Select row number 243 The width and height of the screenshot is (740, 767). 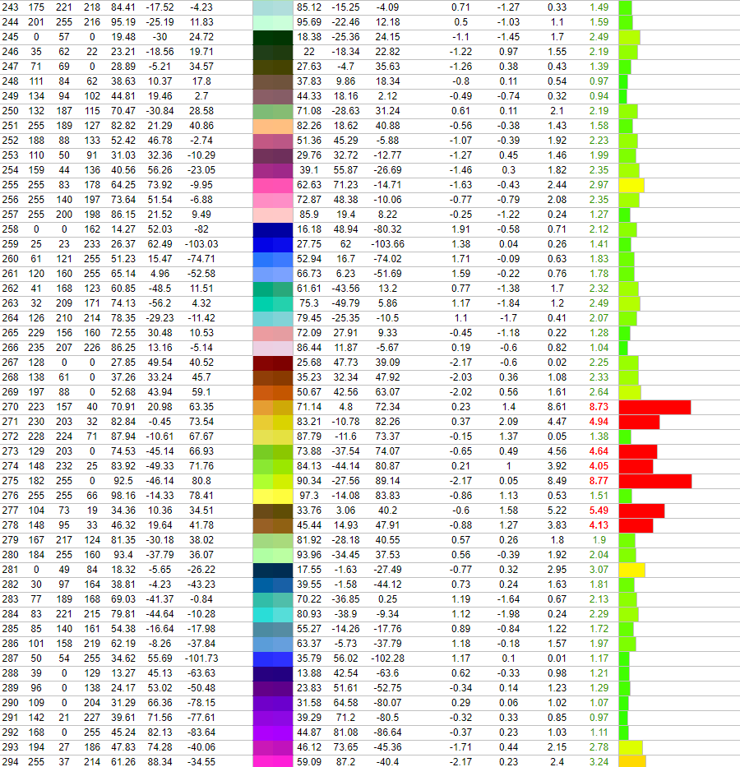click(10, 7)
